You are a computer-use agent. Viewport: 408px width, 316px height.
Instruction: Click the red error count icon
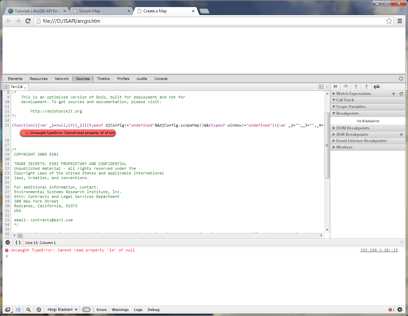click(391, 310)
